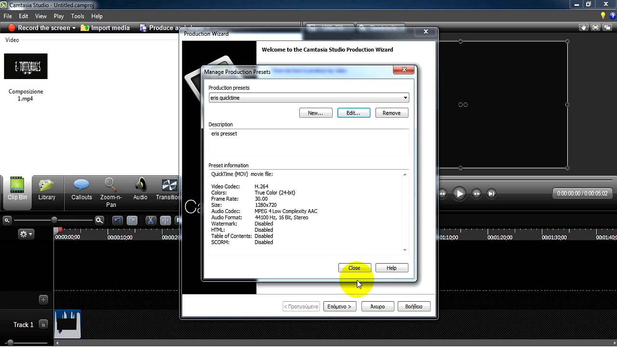Open the Clip Bin tab
Screen dimensions: 617x347
click(17, 192)
